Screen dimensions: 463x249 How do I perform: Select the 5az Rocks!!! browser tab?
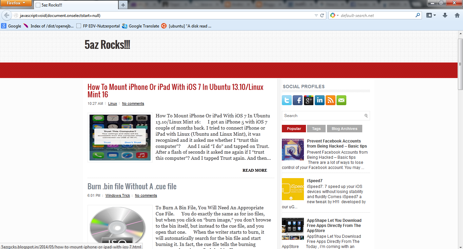76,5
